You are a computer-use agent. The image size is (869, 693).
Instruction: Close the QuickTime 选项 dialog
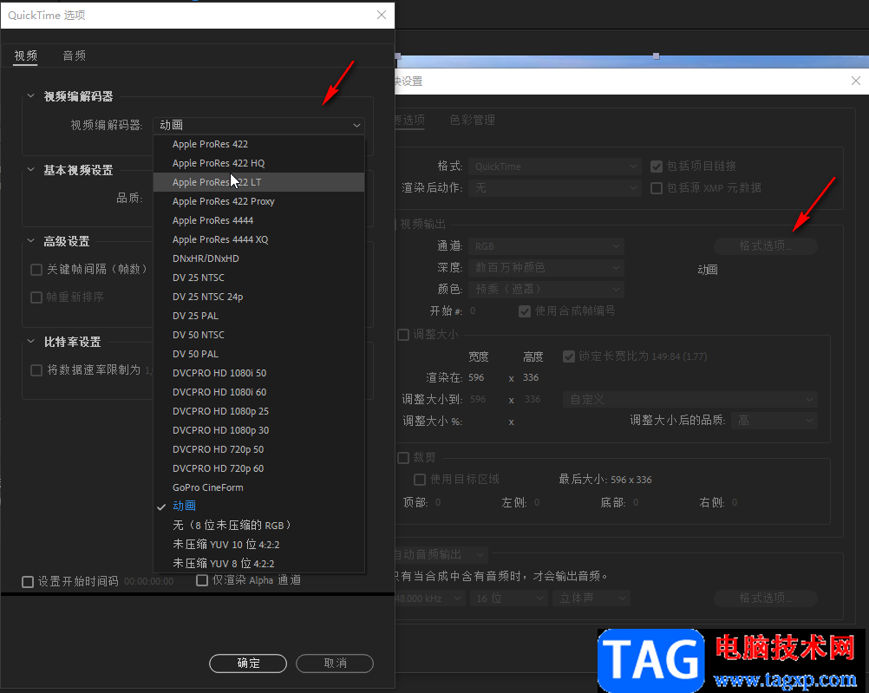(x=382, y=15)
